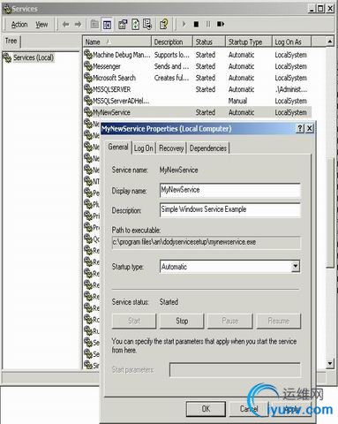Select the Messenger service name
This screenshot has height=424, width=338.
click(107, 66)
